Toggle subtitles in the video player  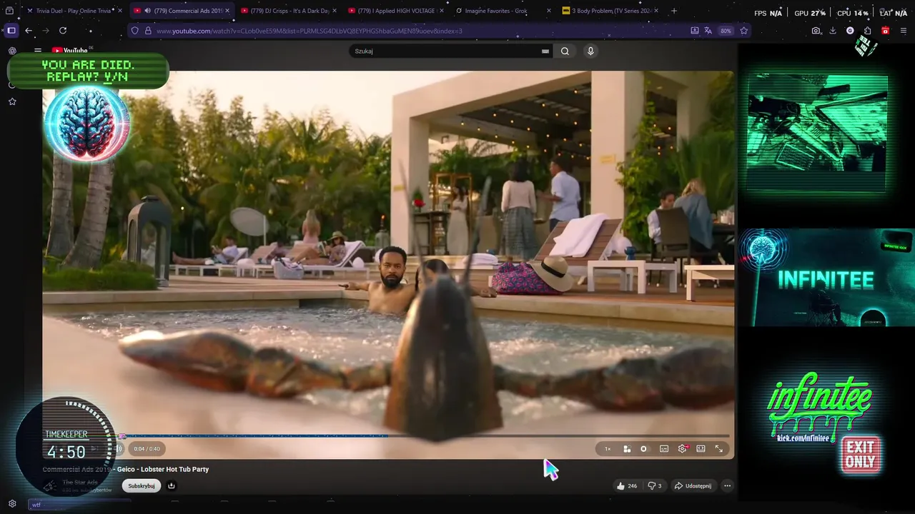(x=664, y=448)
